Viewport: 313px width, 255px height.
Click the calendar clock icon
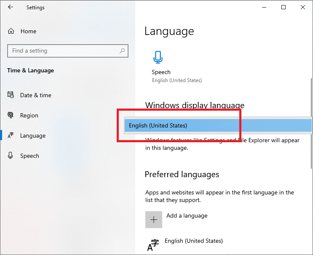11,95
